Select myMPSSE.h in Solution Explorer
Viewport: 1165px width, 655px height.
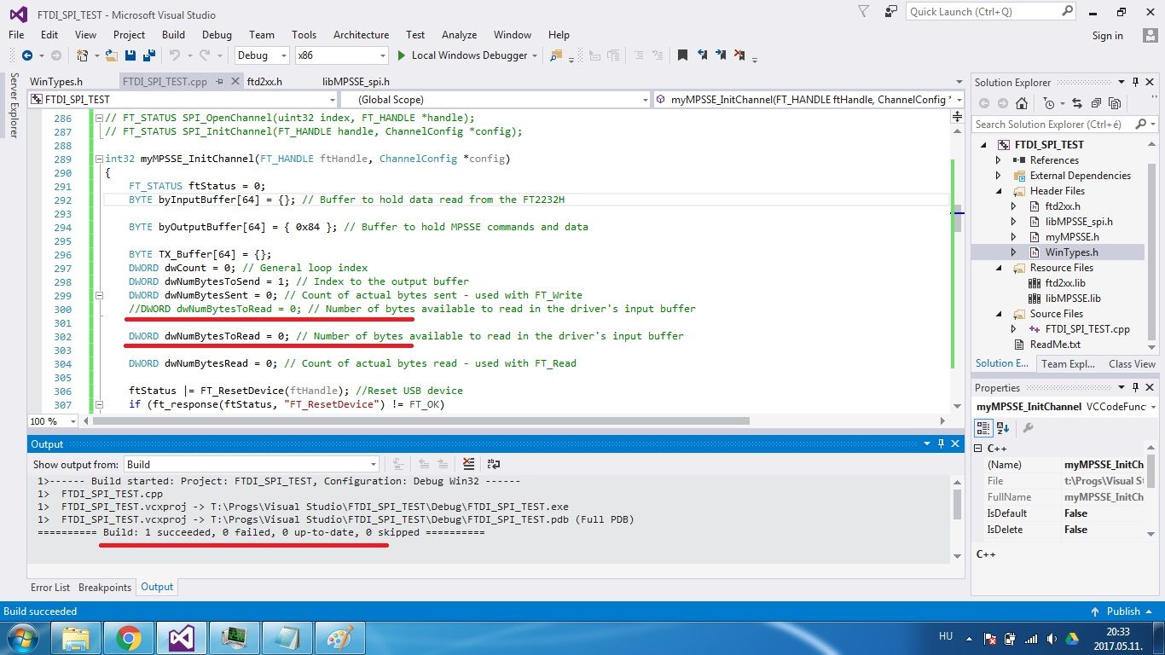click(1071, 237)
